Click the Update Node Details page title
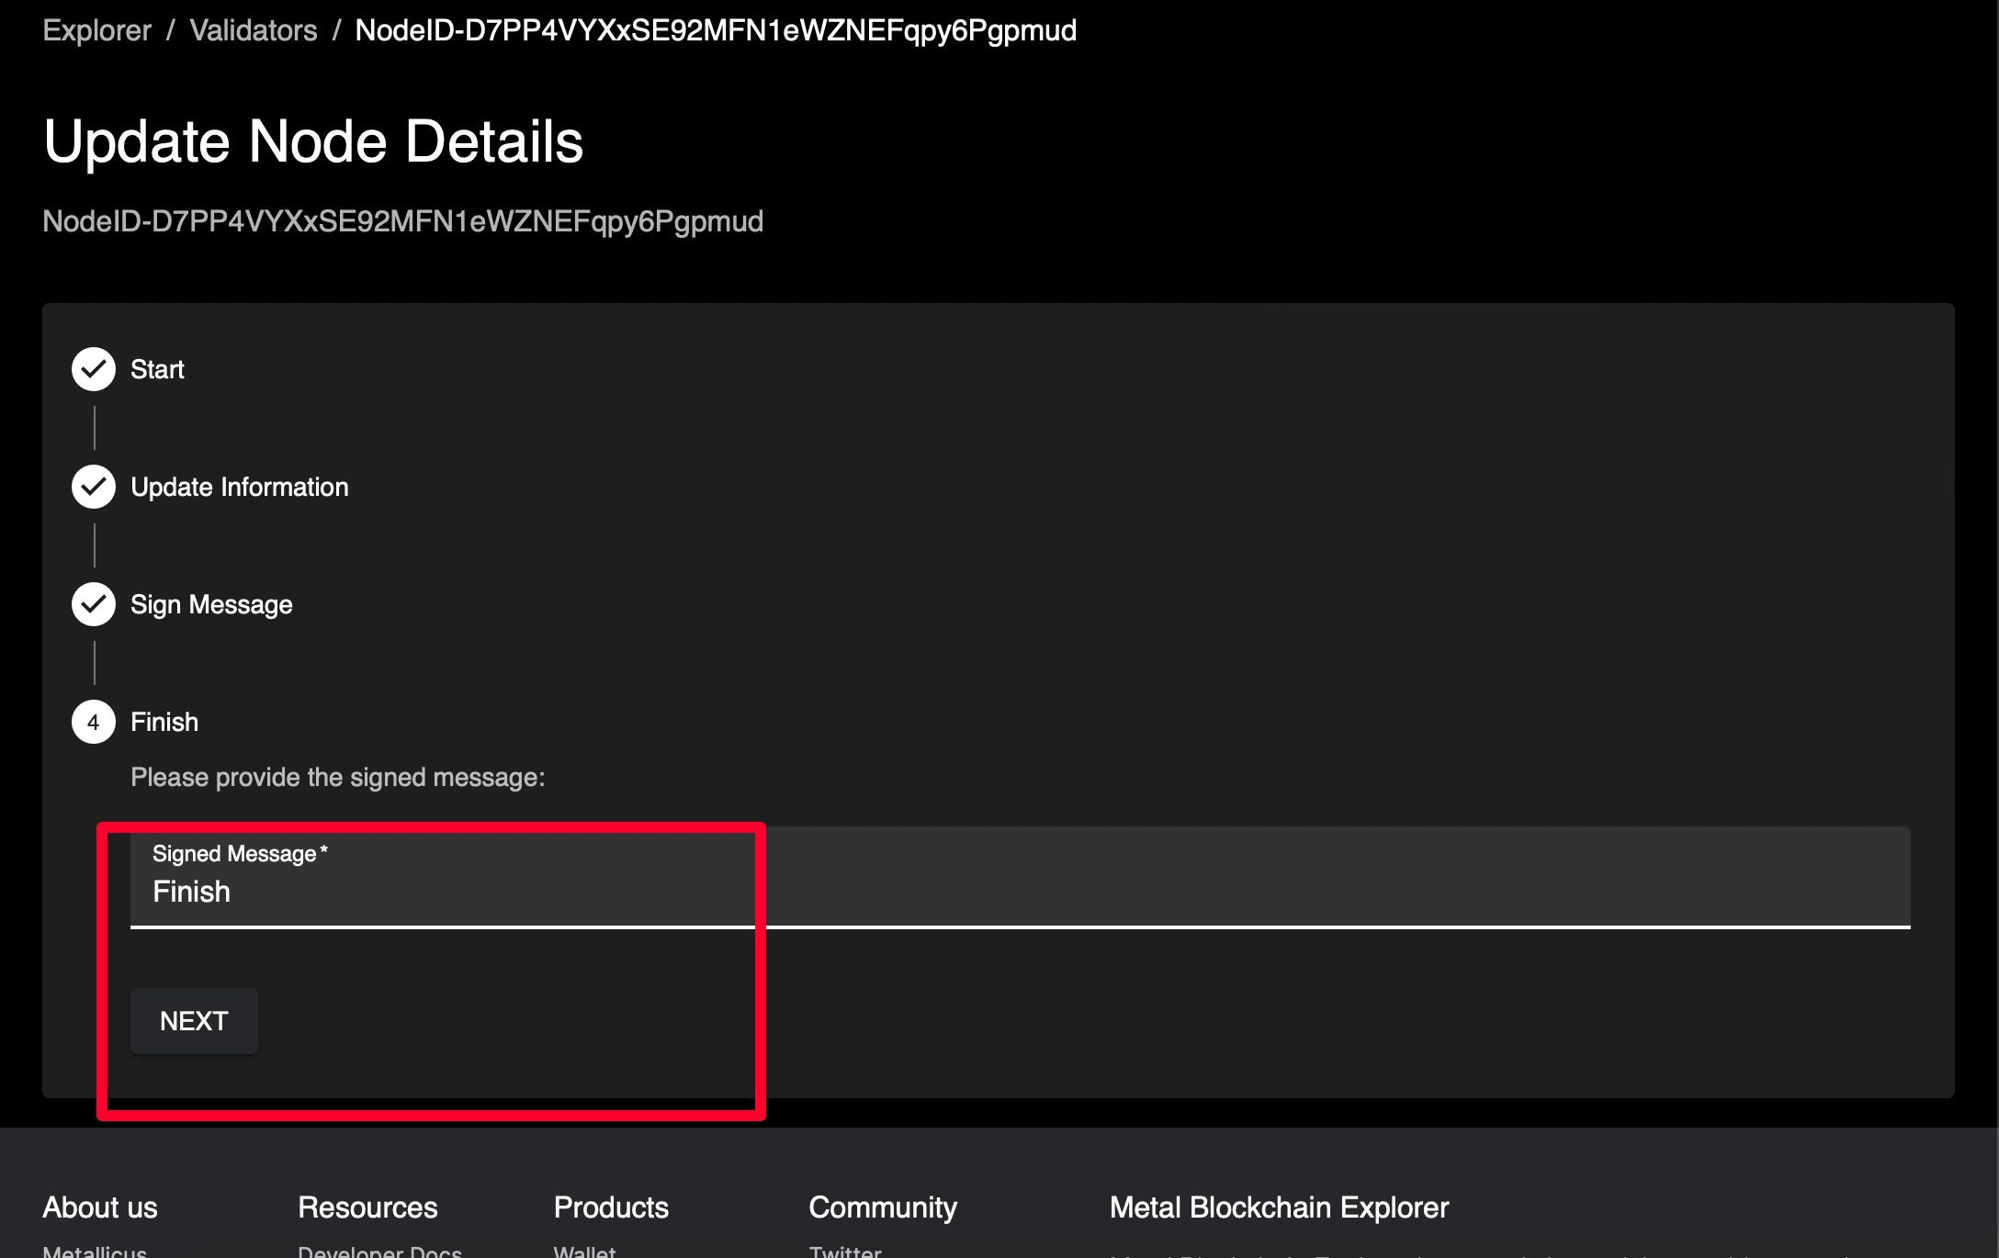Screen dimensions: 1999x1258 pyautogui.click(x=313, y=141)
